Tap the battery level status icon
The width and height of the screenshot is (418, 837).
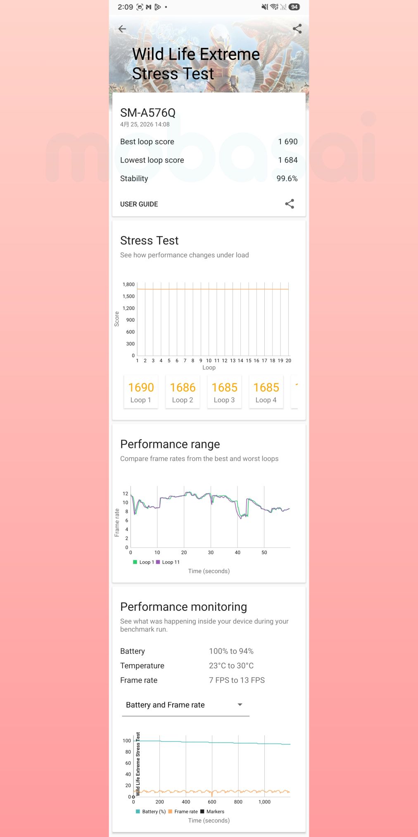pyautogui.click(x=294, y=7)
